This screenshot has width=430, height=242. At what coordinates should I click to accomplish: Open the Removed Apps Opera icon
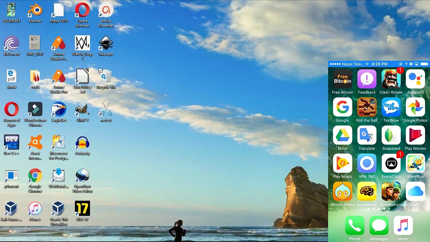[11, 110]
